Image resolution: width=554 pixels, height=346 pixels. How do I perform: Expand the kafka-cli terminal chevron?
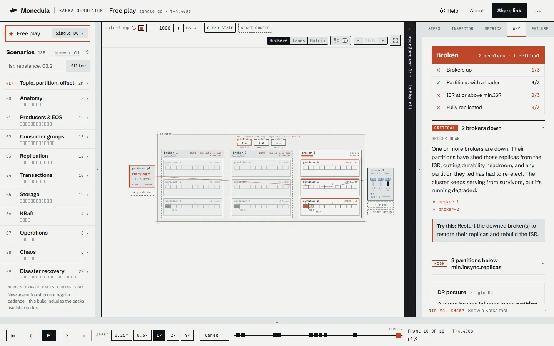(410, 29)
